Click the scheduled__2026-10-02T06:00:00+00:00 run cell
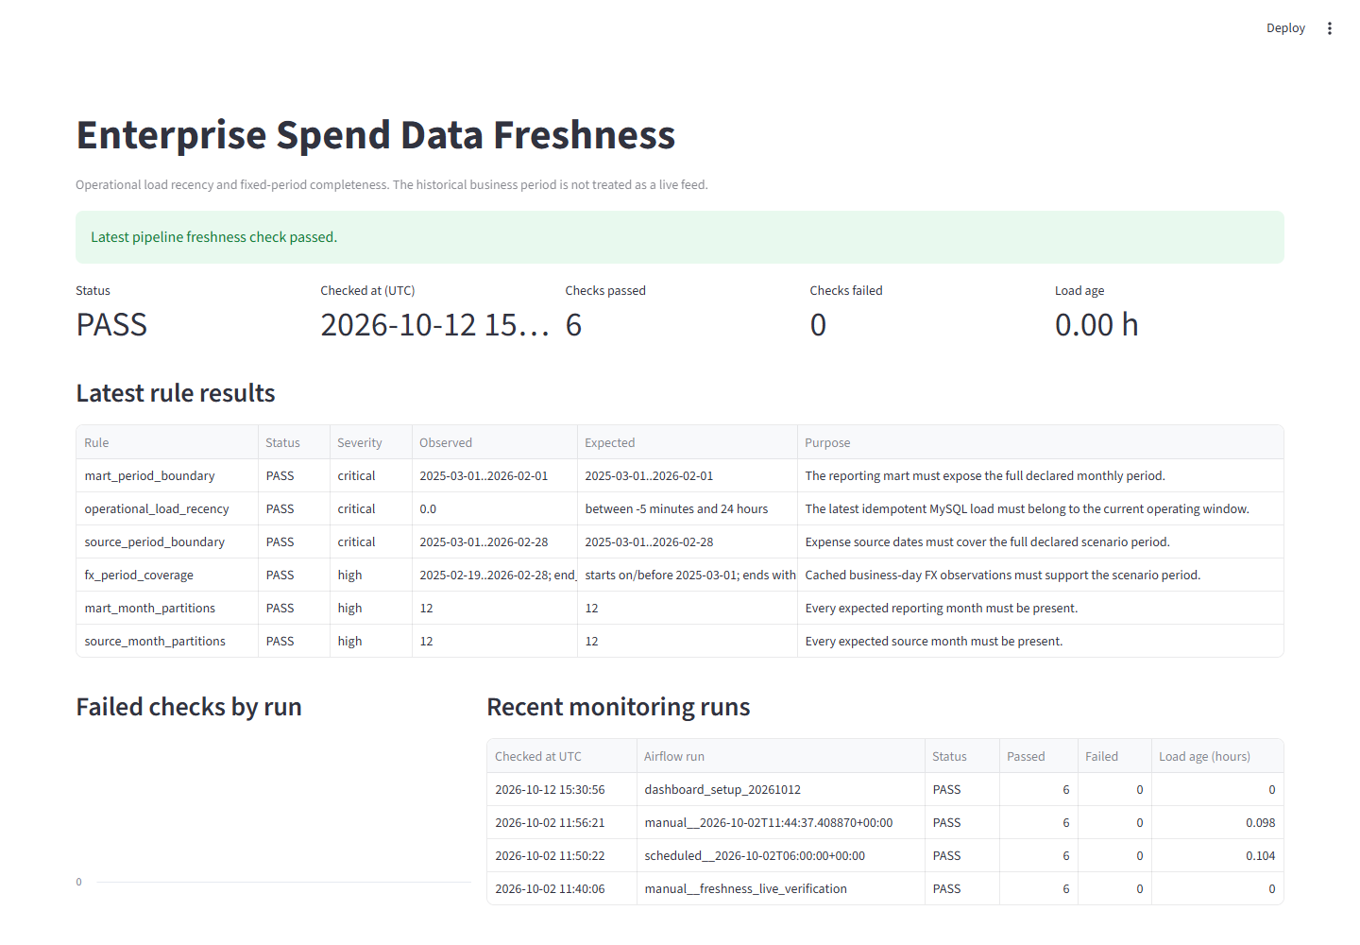This screenshot has width=1360, height=945. (781, 855)
